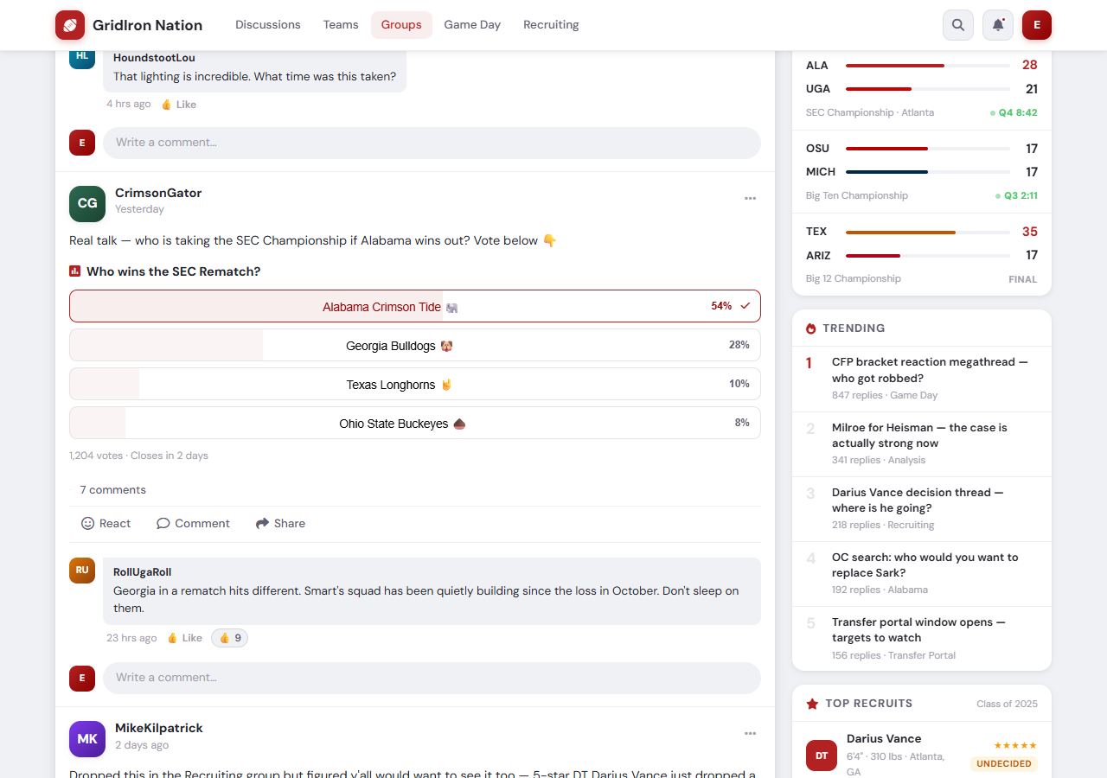Open CrimsonGator's post options menu
This screenshot has width=1107, height=778.
[x=751, y=198]
